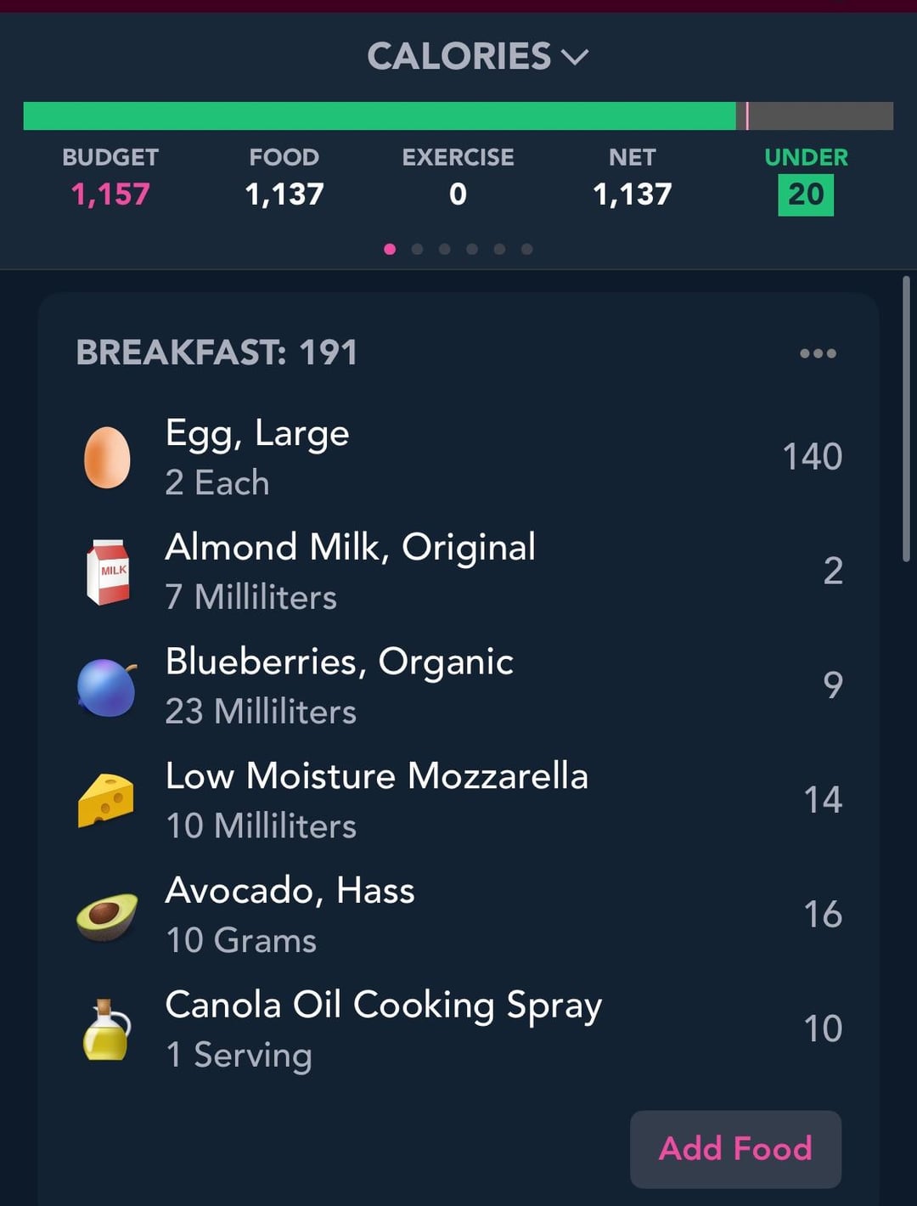Open the Breakfast three-dots options menu
This screenshot has height=1206, width=917.
point(818,353)
